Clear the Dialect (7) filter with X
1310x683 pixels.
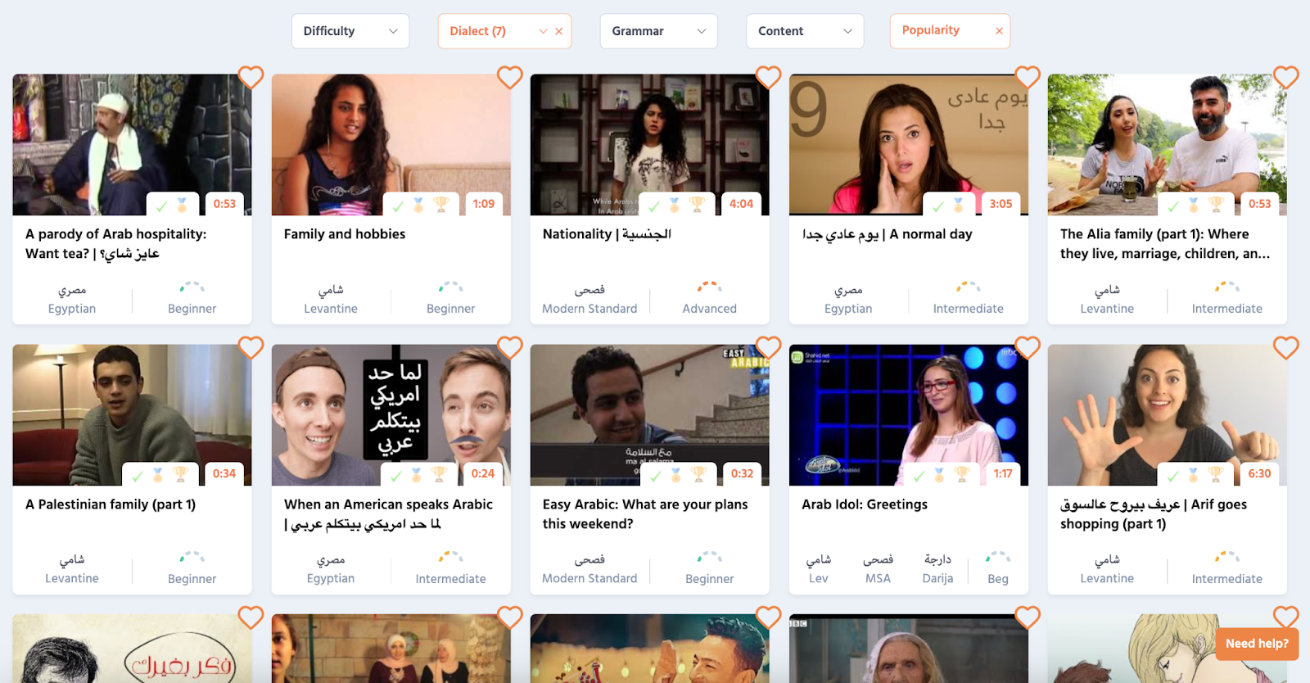pyautogui.click(x=559, y=31)
